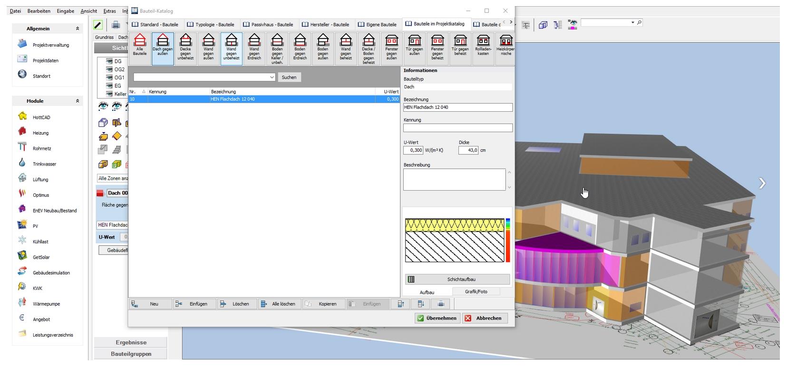Collapse the Allgemein panel section
This screenshot has width=787, height=366.
click(78, 29)
